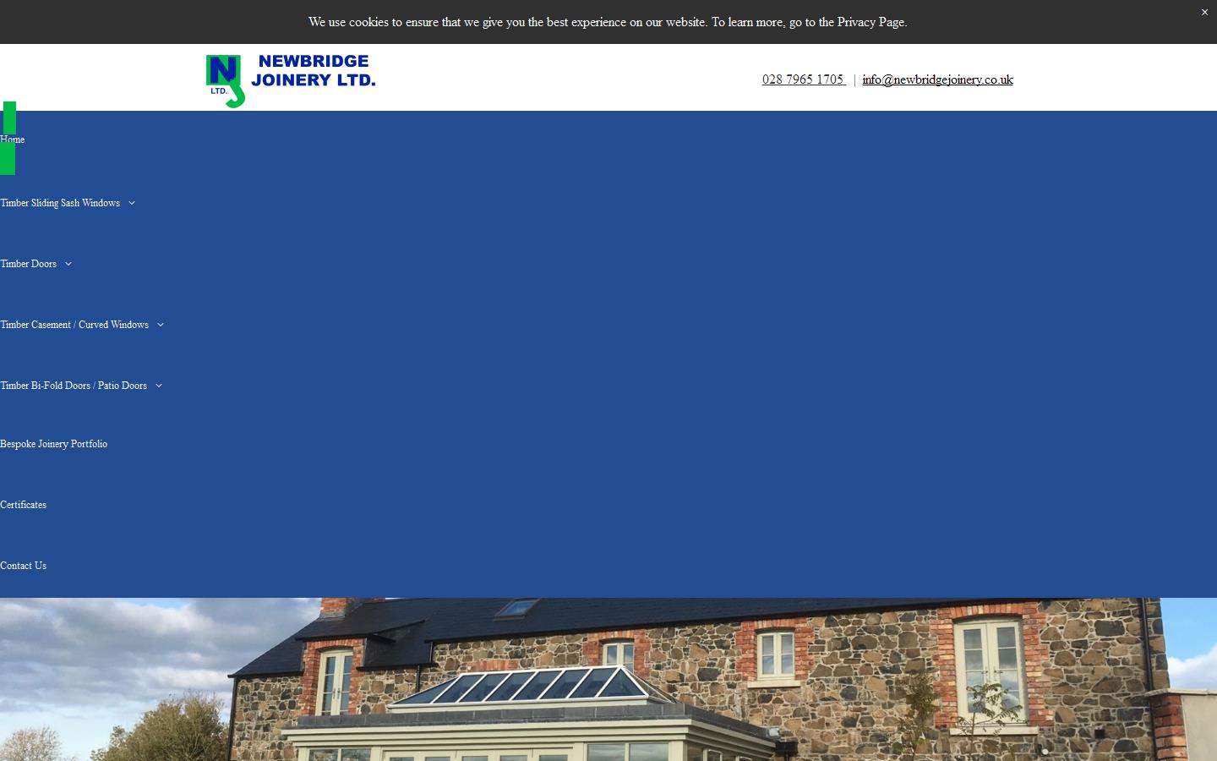Screen dimensions: 1217x761
Task: View the Certificates page
Action: pos(23,505)
